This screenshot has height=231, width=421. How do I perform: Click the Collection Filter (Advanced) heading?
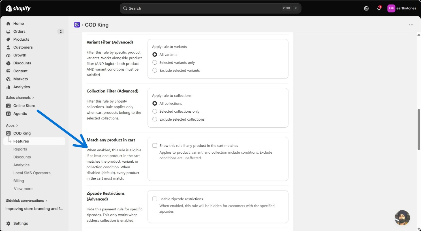click(112, 91)
